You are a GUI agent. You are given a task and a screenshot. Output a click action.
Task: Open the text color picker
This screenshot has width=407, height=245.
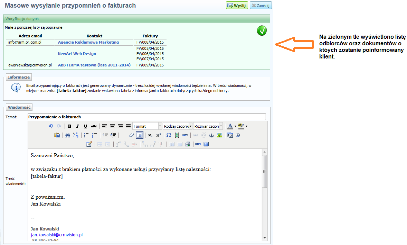point(230,126)
